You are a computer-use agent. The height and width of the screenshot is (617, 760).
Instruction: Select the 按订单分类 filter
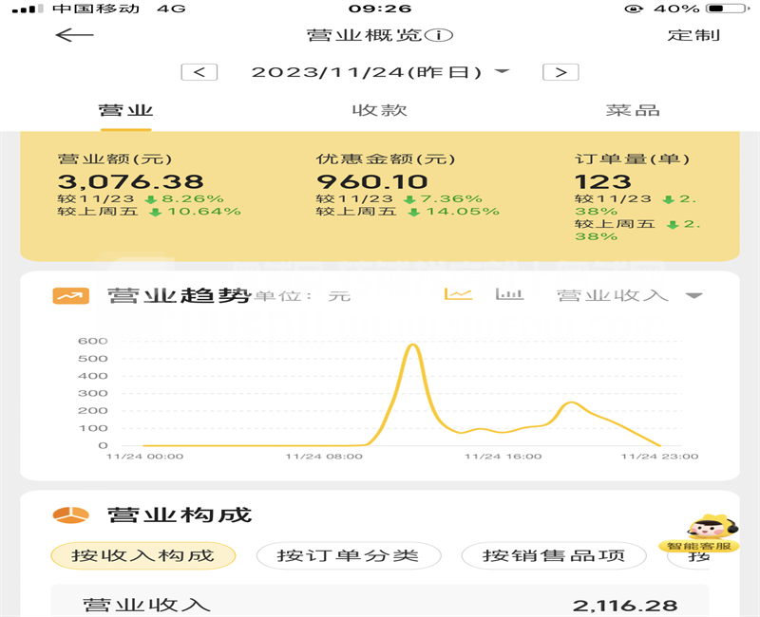click(x=348, y=555)
